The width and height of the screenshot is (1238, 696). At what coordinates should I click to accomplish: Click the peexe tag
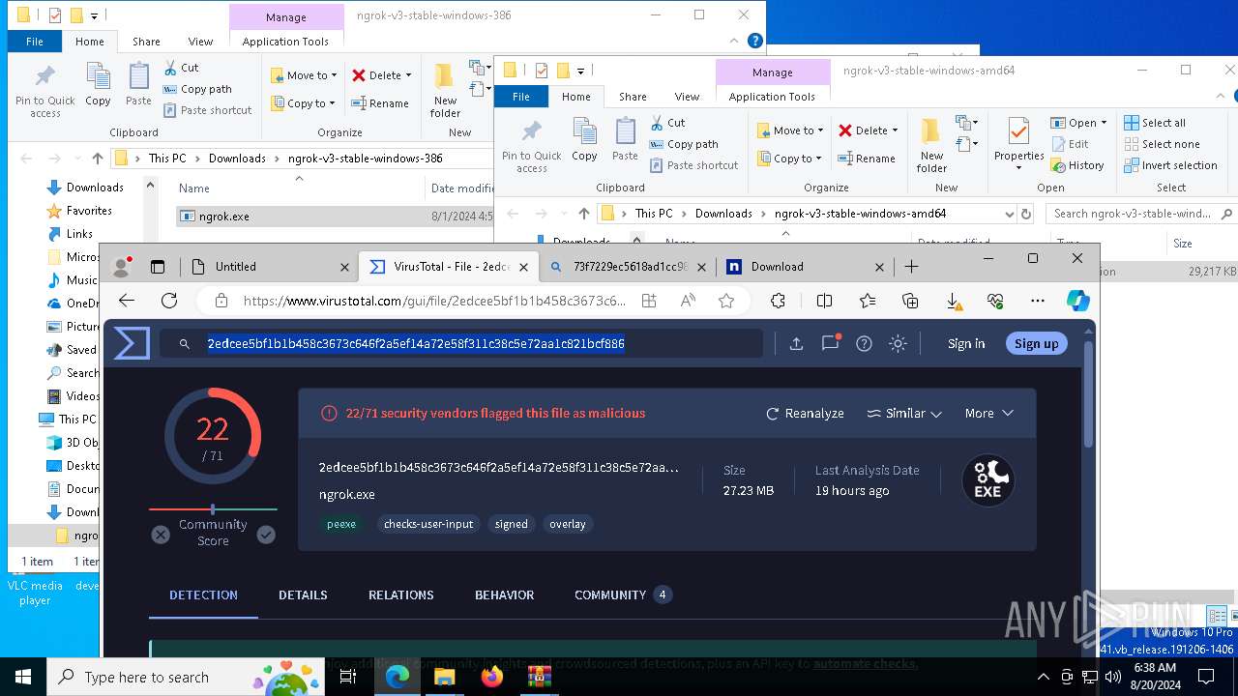pyautogui.click(x=341, y=524)
